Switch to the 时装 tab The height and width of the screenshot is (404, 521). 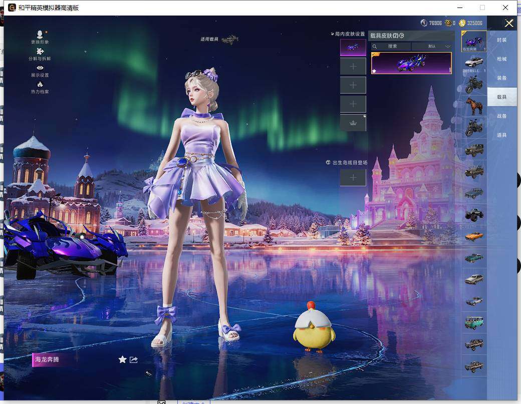pos(501,40)
